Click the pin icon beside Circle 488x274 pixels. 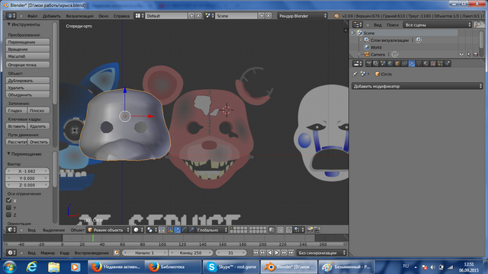pyautogui.click(x=355, y=74)
